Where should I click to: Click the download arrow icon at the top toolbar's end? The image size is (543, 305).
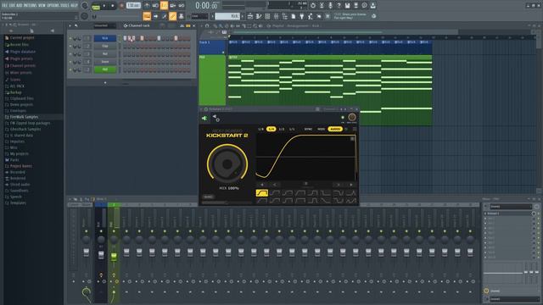pyautogui.click(x=373, y=6)
